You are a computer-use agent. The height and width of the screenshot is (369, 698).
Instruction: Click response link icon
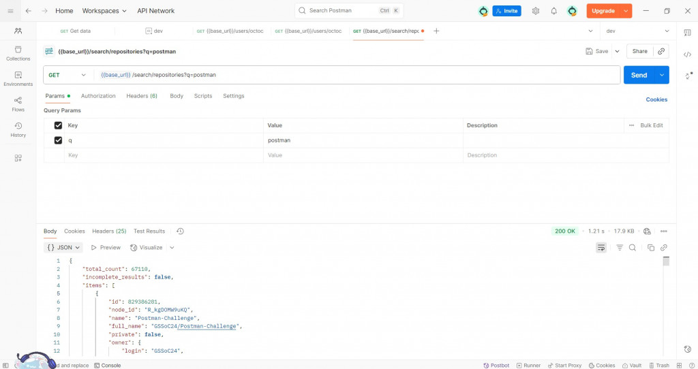coord(664,248)
